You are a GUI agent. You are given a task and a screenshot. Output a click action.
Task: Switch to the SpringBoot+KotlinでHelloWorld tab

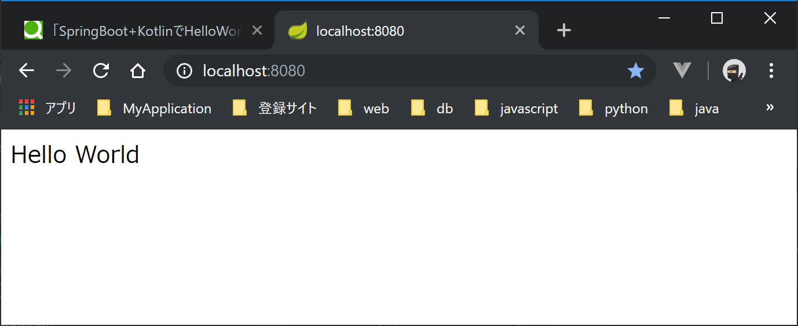point(138,31)
